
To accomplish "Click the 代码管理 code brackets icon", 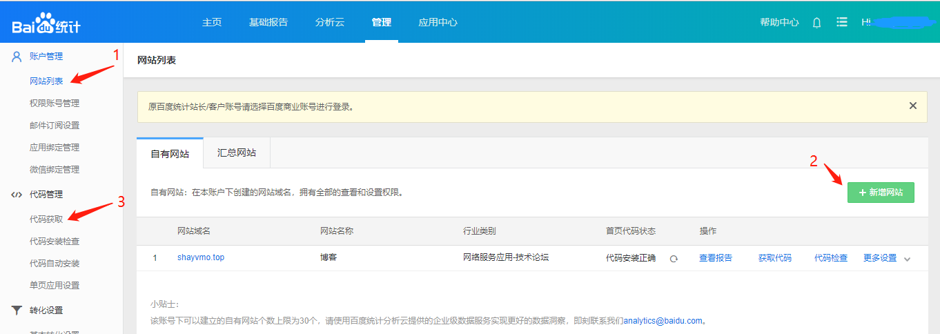I will pyautogui.click(x=17, y=195).
